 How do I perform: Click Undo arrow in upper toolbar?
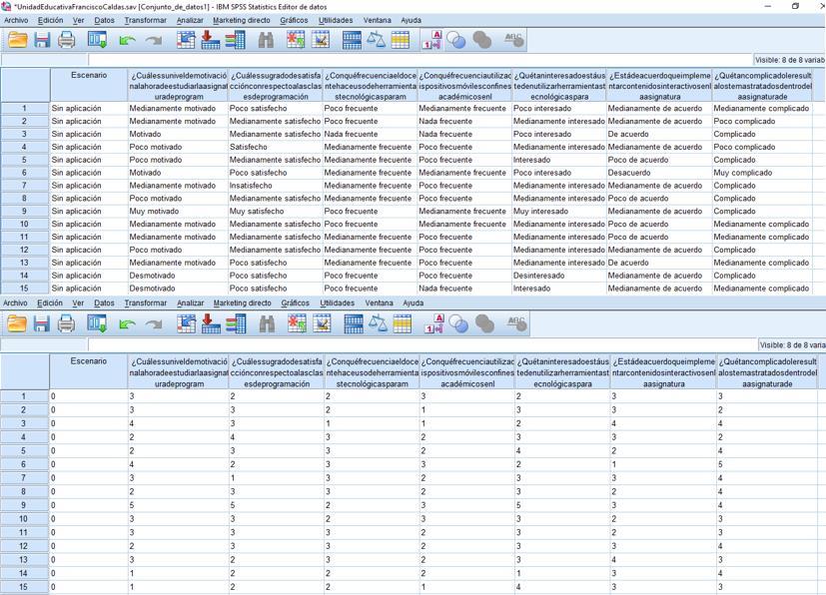pyautogui.click(x=127, y=41)
